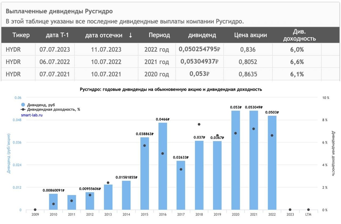Click the yield dot at 2023
The height and width of the screenshot is (224, 341).
point(290,210)
